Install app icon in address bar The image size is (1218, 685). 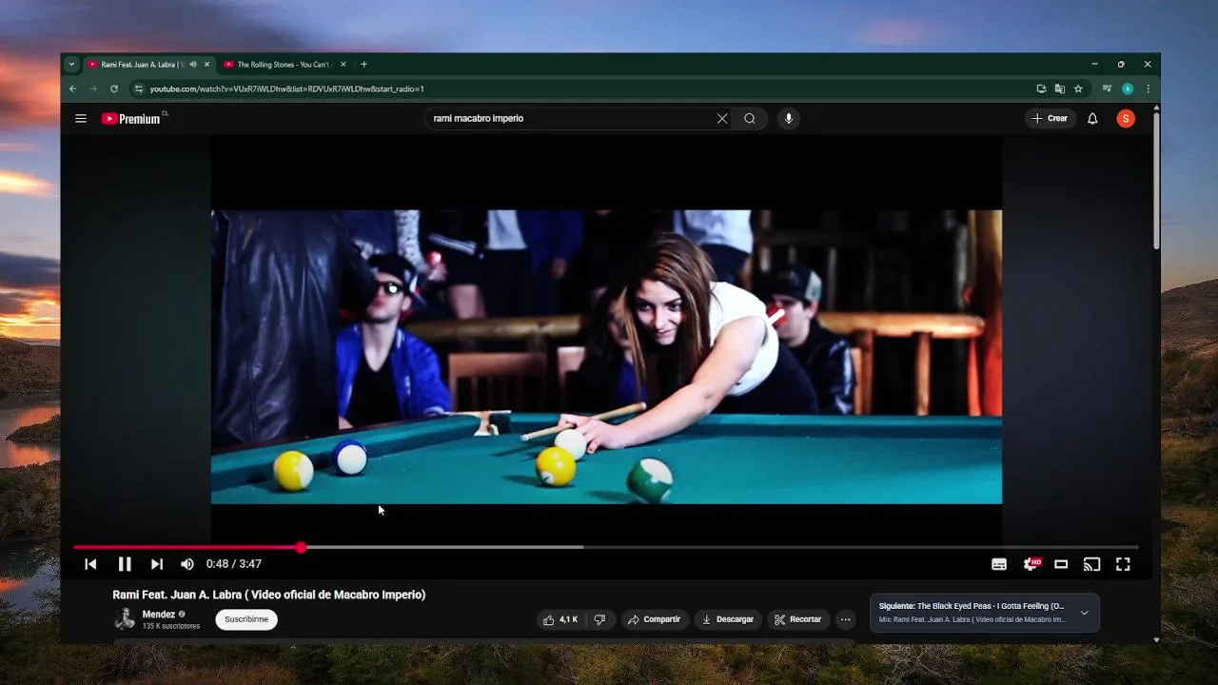[1041, 88]
